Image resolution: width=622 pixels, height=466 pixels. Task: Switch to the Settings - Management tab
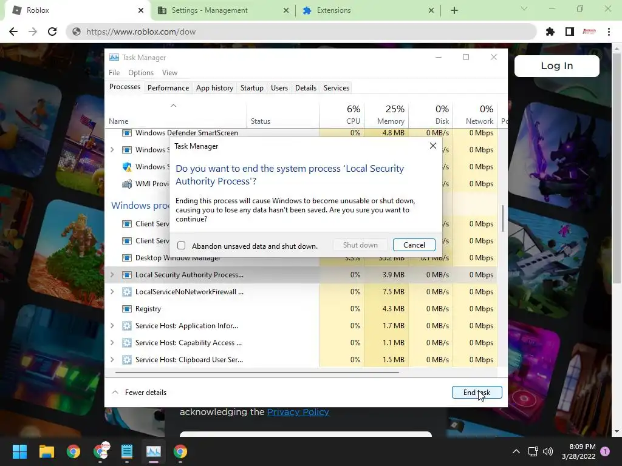[x=223, y=10]
